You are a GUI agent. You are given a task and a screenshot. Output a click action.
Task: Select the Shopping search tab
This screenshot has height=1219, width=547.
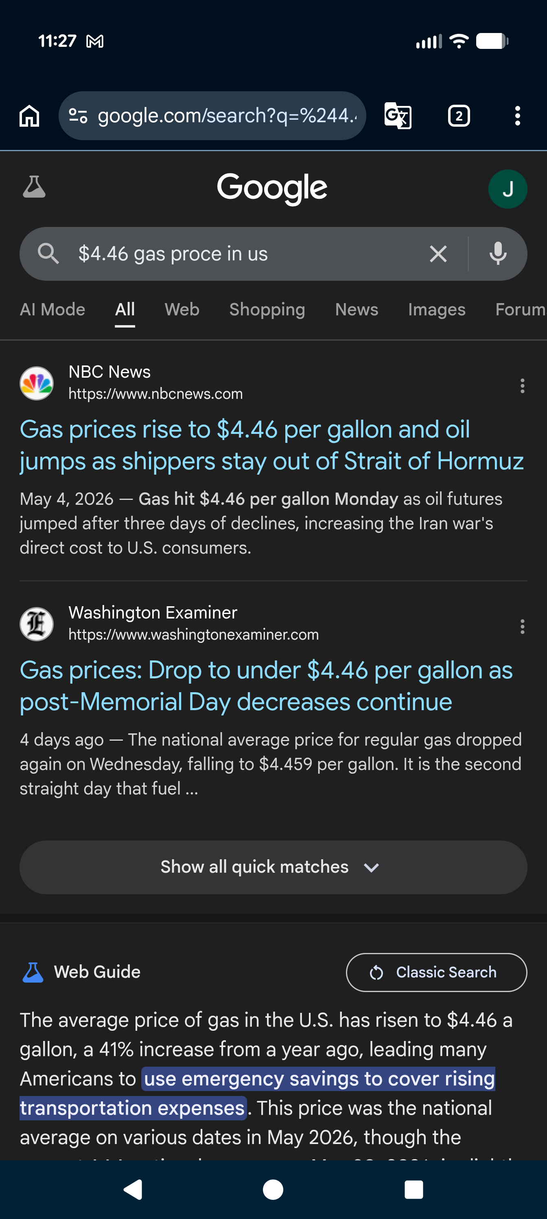pos(267,310)
